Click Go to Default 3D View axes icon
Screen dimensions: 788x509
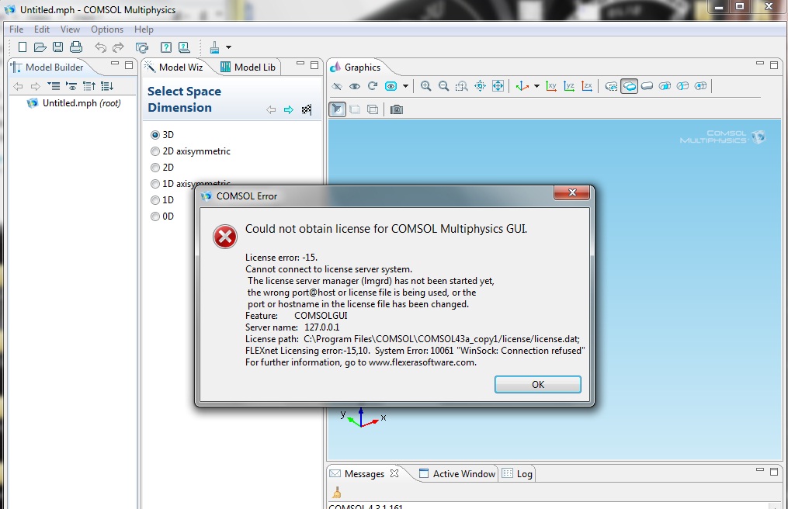tap(522, 86)
